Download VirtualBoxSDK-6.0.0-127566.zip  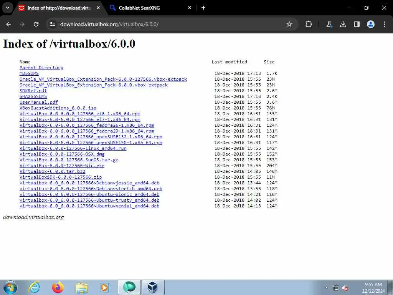(61, 177)
